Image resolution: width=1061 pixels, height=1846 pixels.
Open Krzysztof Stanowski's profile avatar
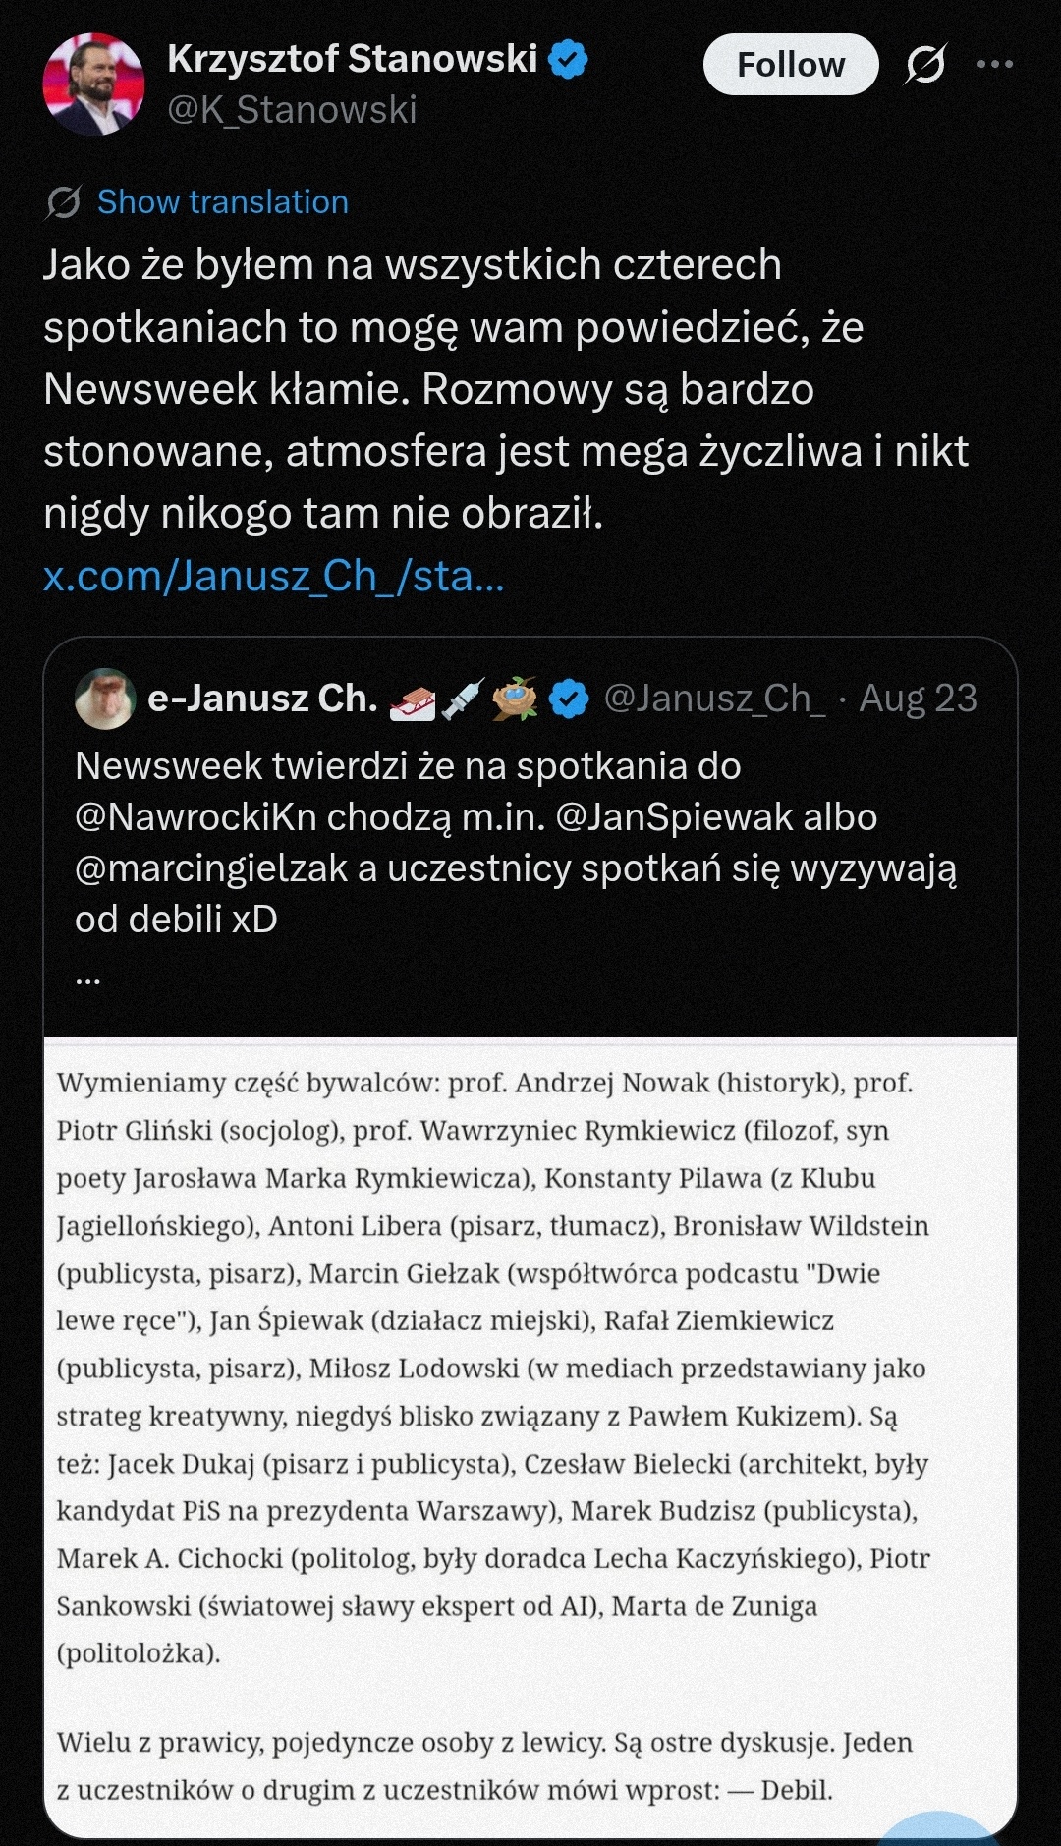tap(94, 84)
